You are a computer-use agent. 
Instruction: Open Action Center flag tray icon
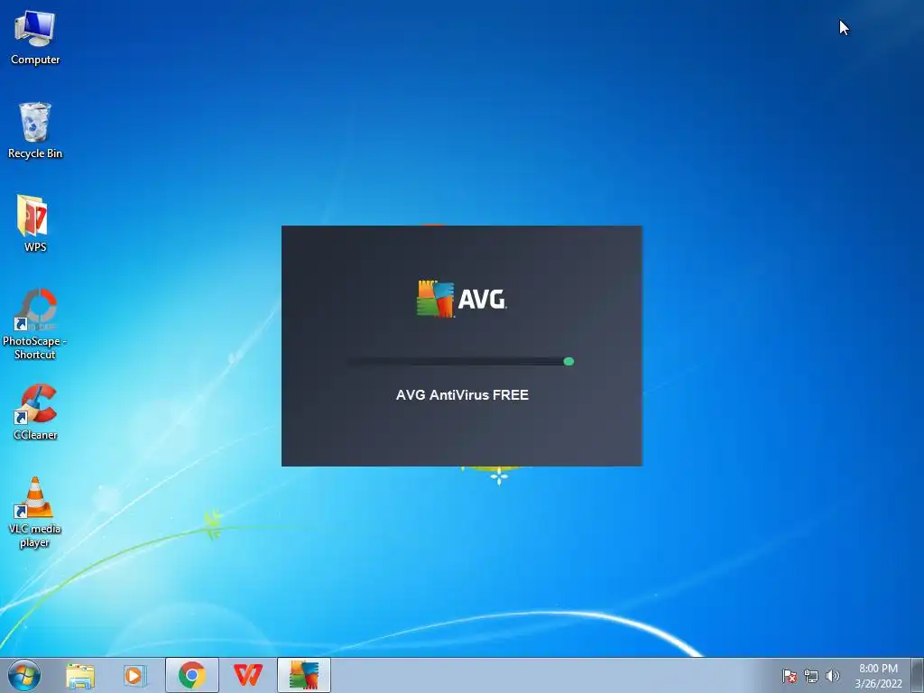789,676
